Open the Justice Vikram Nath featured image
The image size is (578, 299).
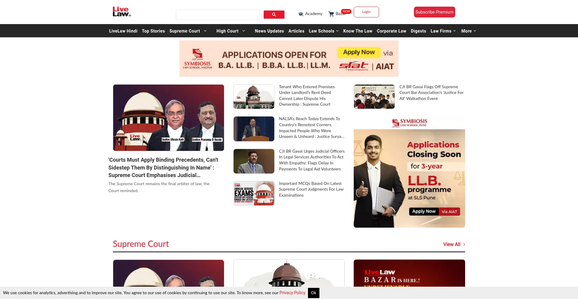pos(169,118)
